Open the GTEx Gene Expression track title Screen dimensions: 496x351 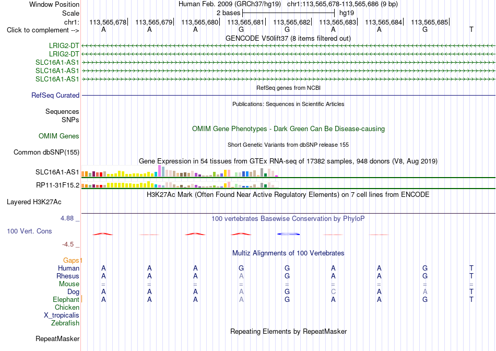click(288, 161)
